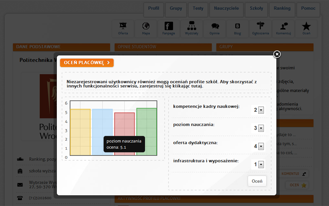Switch to the Ranking tab

(282, 8)
